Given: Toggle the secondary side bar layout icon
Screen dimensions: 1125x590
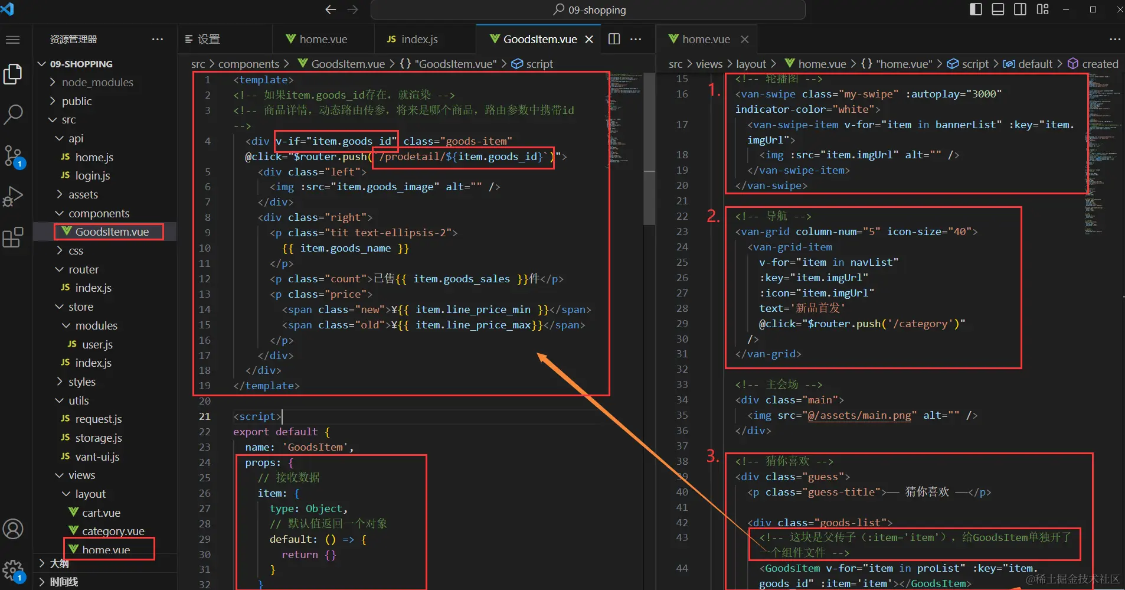Looking at the screenshot, I should (x=1020, y=9).
